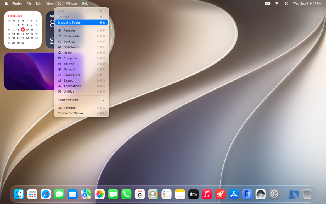Launch the Music app

click(x=207, y=194)
